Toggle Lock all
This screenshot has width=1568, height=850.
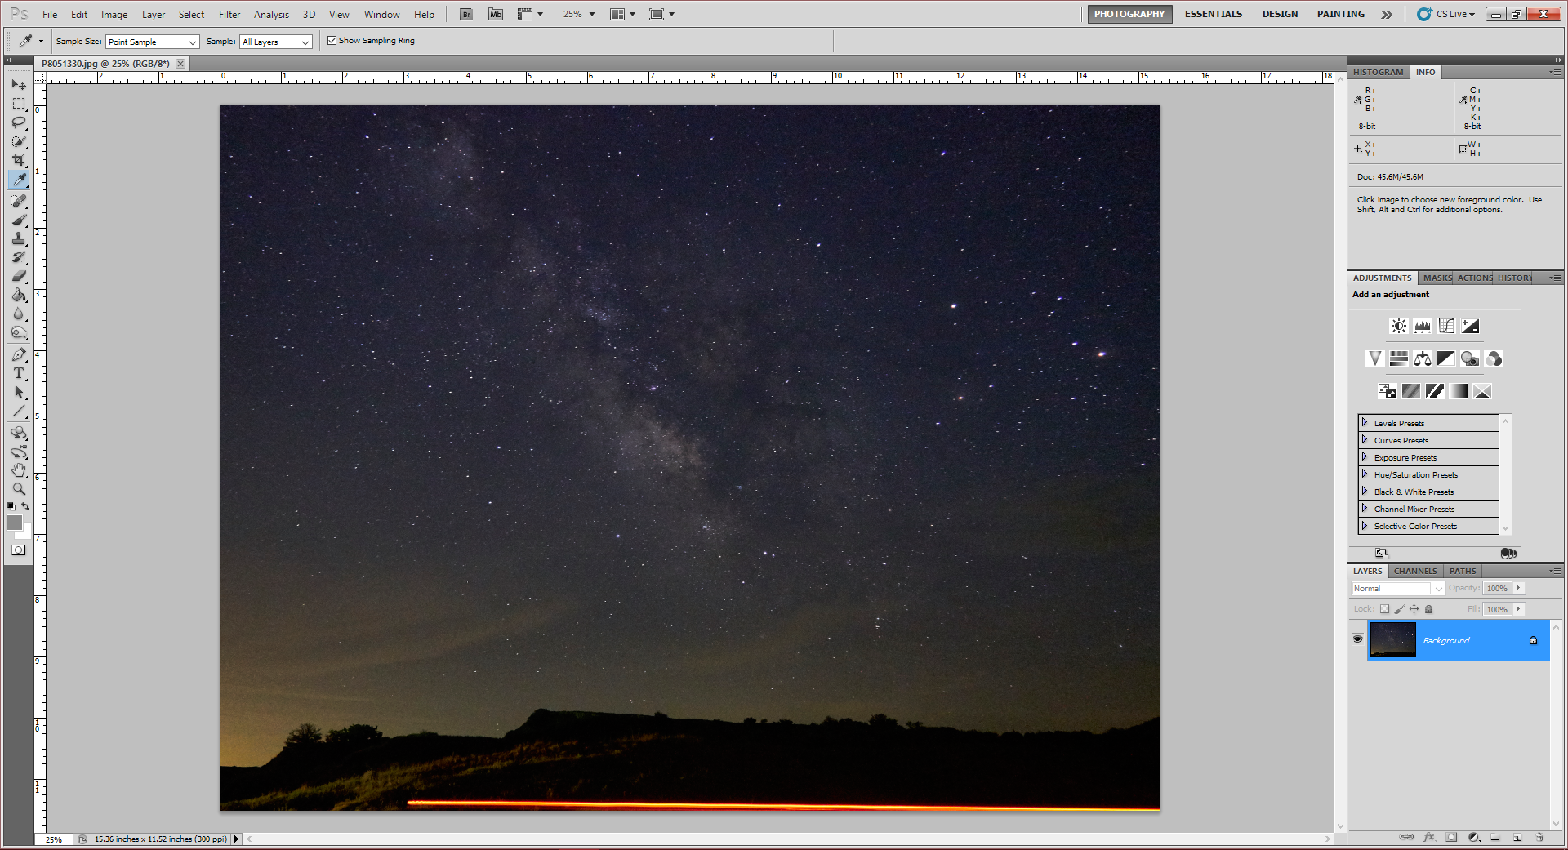(x=1429, y=609)
